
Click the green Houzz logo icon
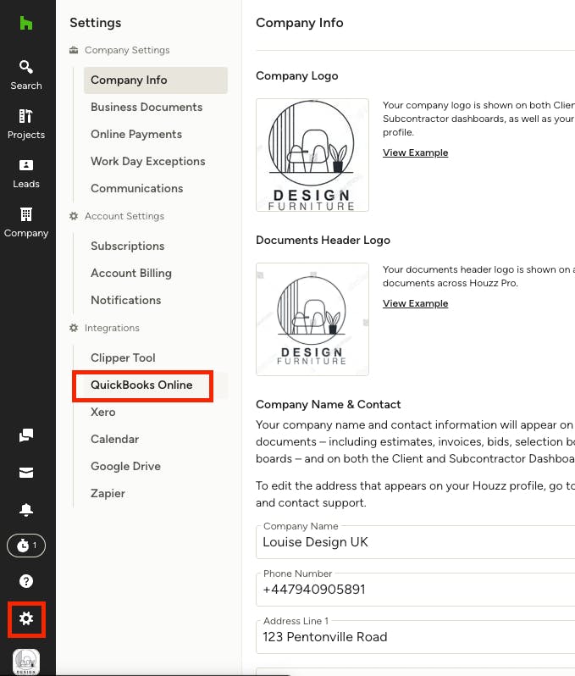tap(26, 23)
